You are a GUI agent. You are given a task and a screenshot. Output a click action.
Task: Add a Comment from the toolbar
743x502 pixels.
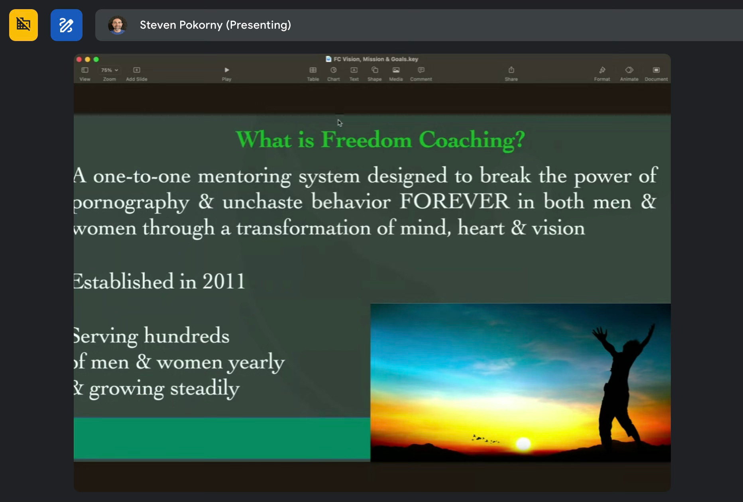pyautogui.click(x=421, y=74)
